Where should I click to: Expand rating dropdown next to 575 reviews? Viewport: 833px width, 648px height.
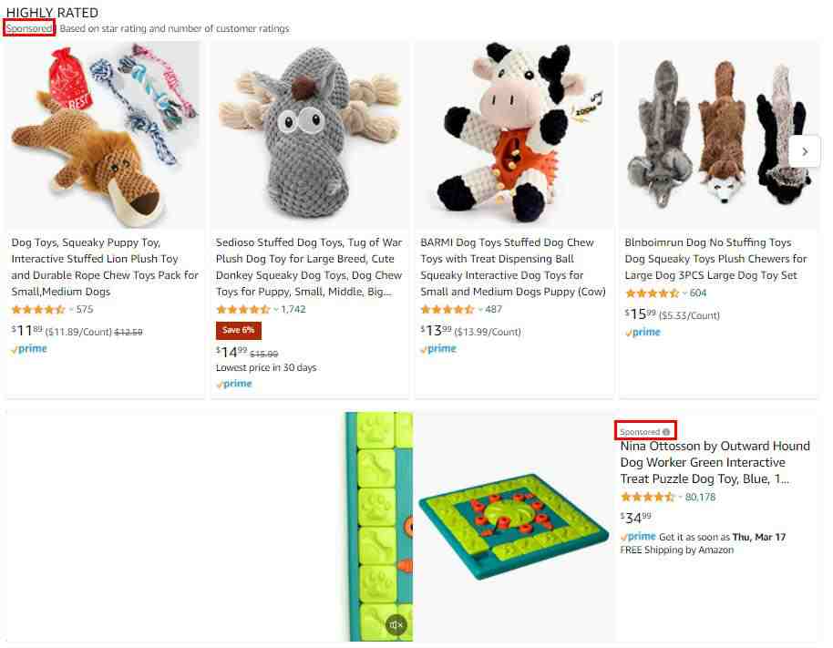71,310
